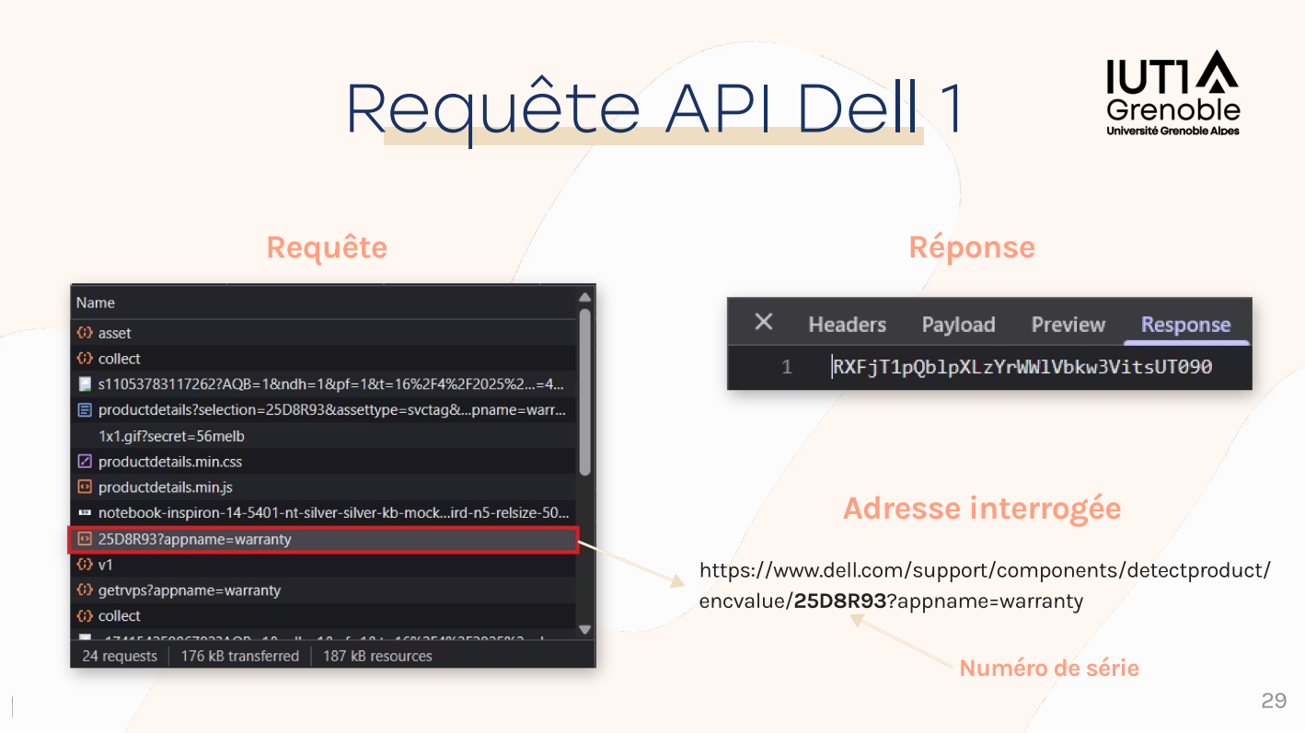Select the Preview tab
Image resolution: width=1305 pixels, height=733 pixels.
[1068, 325]
